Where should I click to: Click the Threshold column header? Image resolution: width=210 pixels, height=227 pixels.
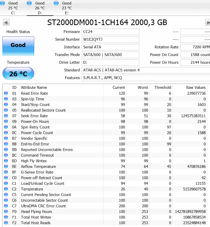[161, 88]
